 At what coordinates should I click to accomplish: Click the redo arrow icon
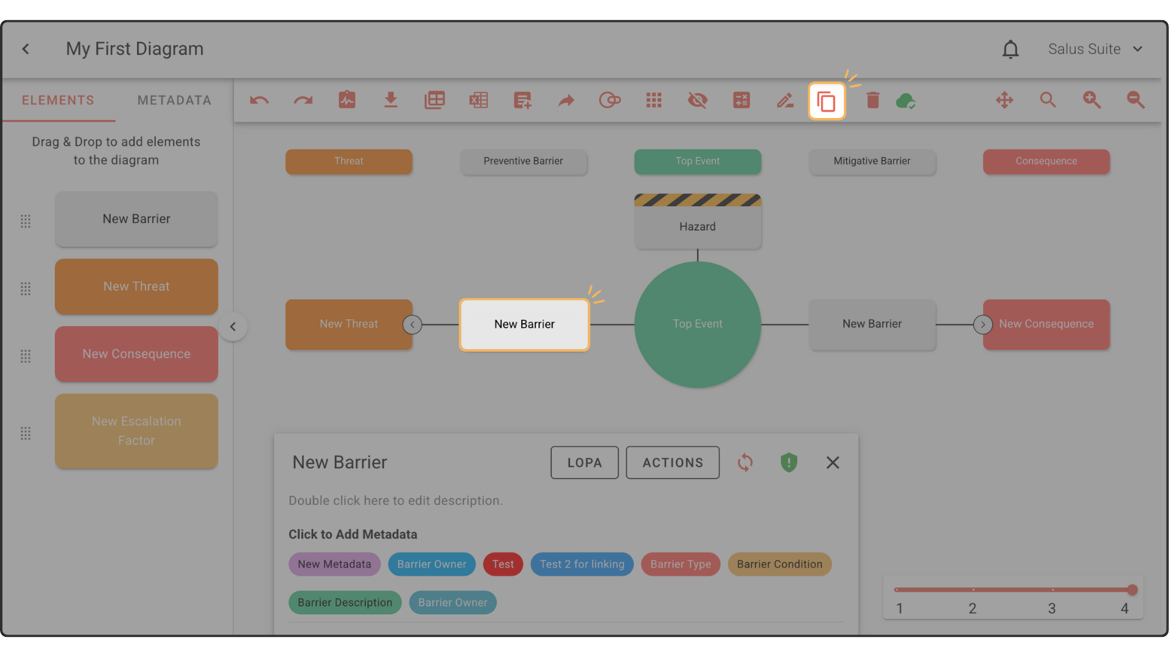point(303,100)
